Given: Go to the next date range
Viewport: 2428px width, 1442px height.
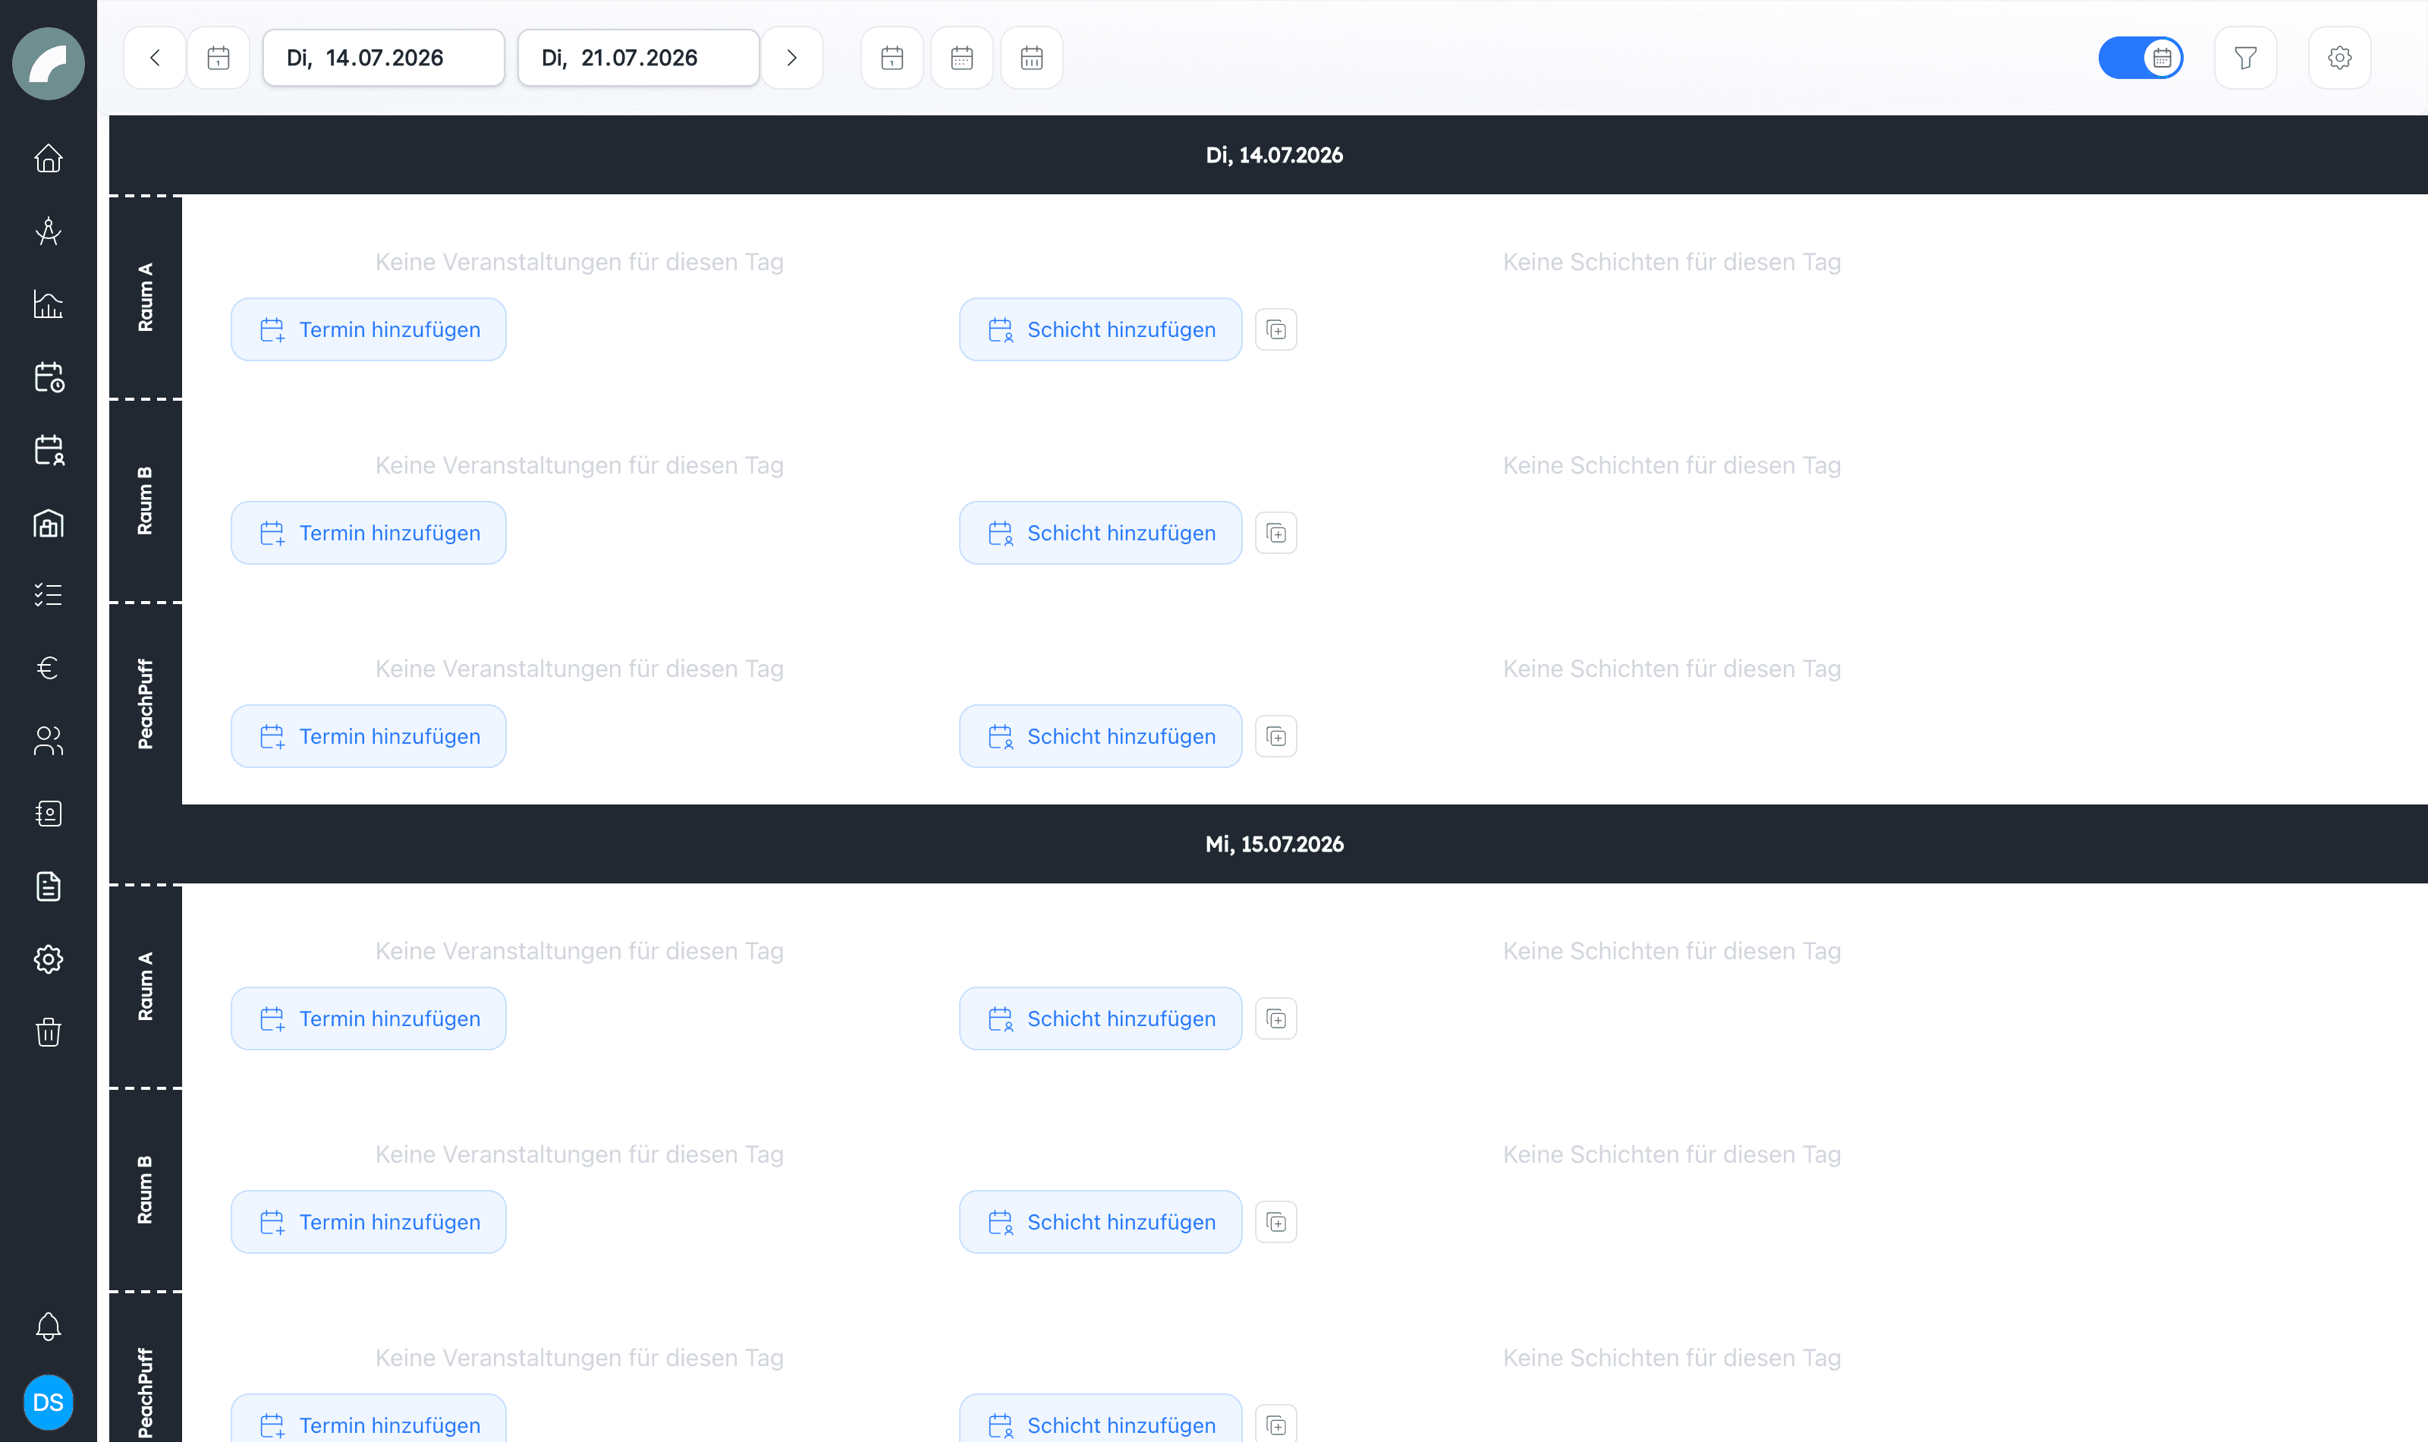Looking at the screenshot, I should point(791,58).
